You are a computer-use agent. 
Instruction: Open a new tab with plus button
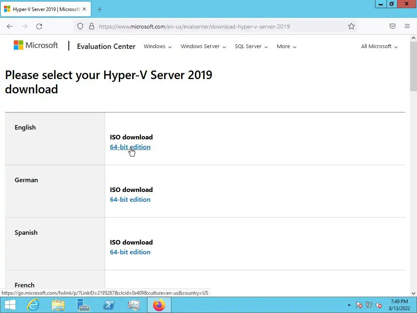tap(99, 9)
